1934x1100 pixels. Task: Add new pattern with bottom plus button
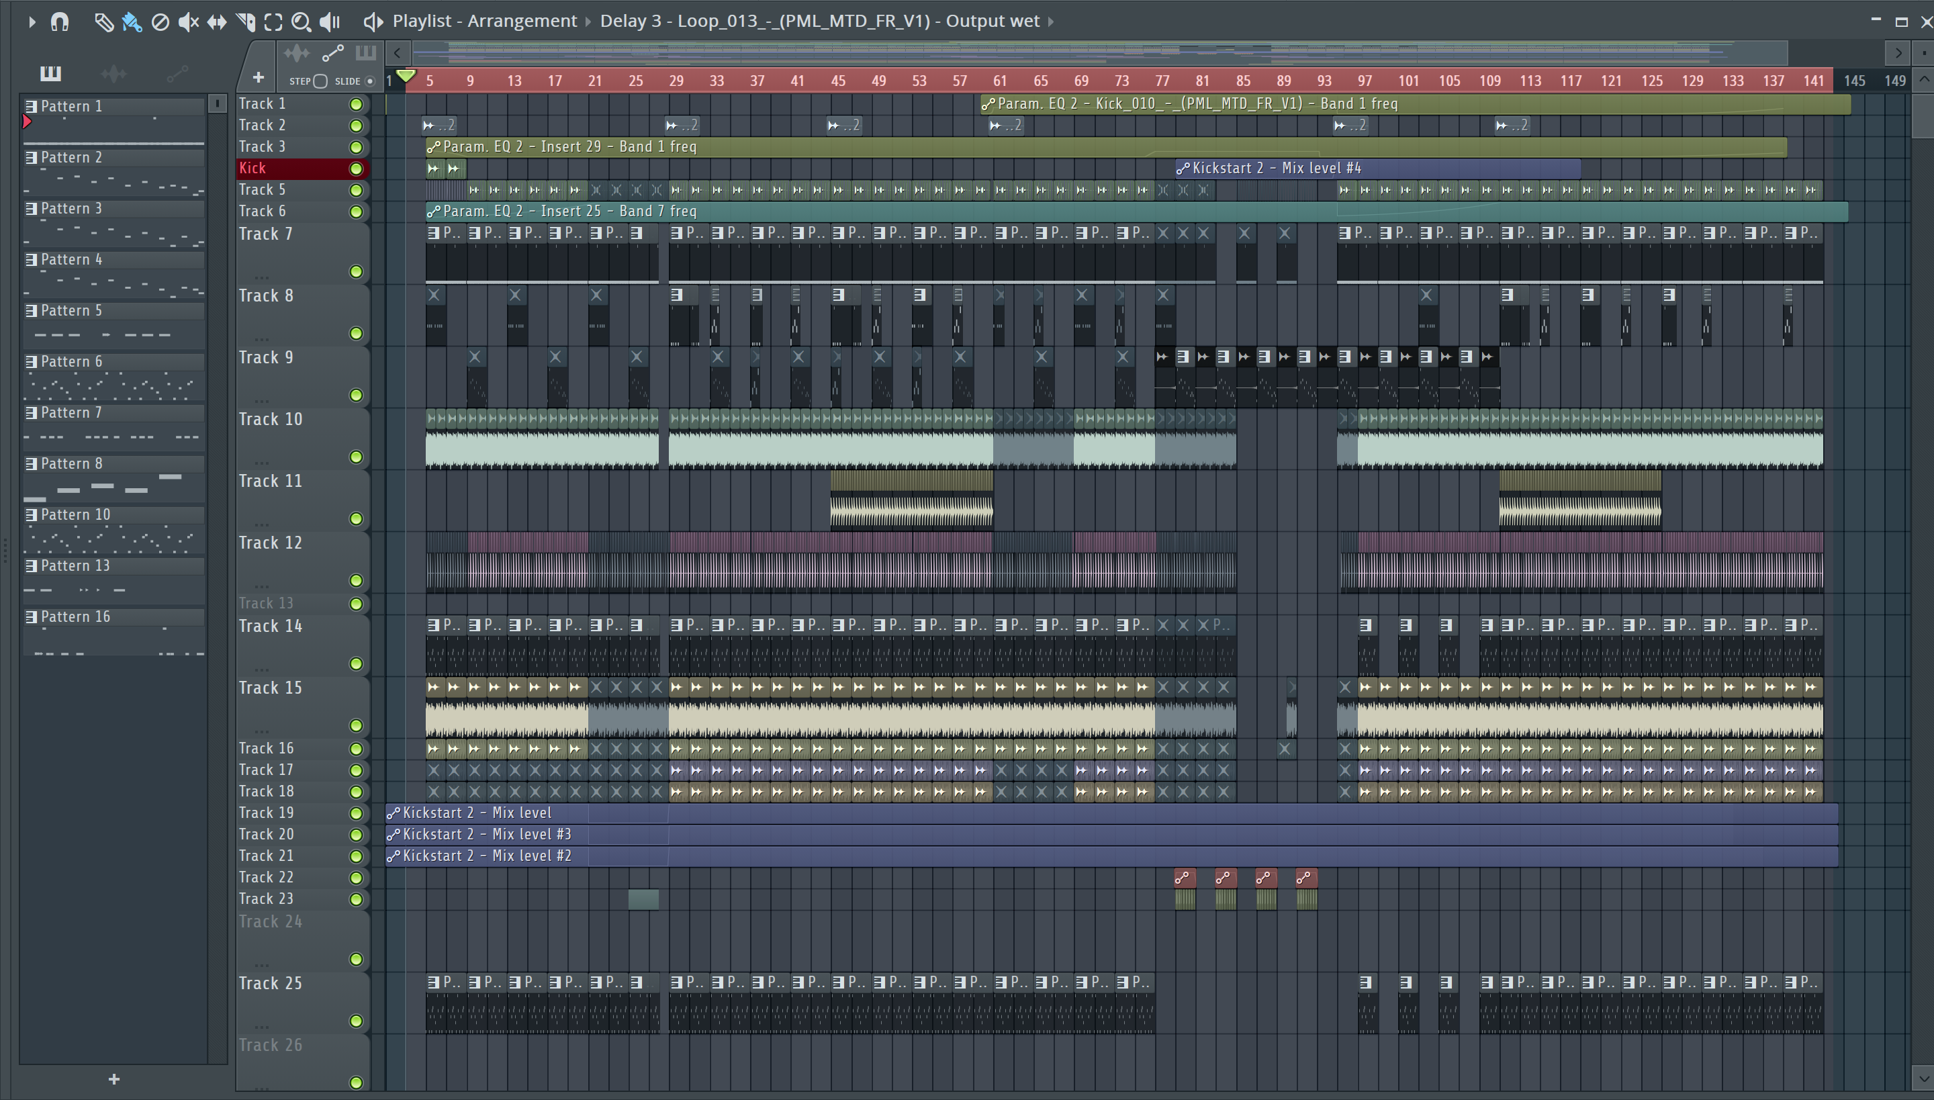(114, 1079)
